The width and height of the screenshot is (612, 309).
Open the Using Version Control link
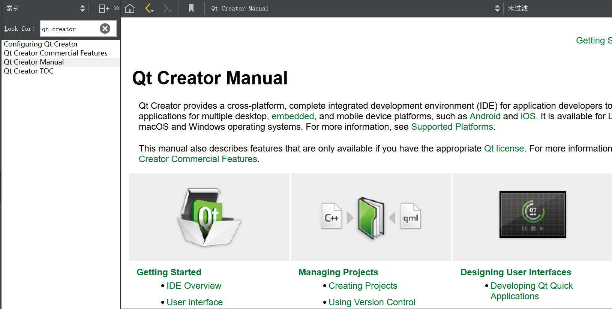[372, 302]
